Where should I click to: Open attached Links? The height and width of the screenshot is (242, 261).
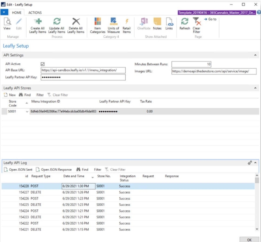(x=169, y=24)
